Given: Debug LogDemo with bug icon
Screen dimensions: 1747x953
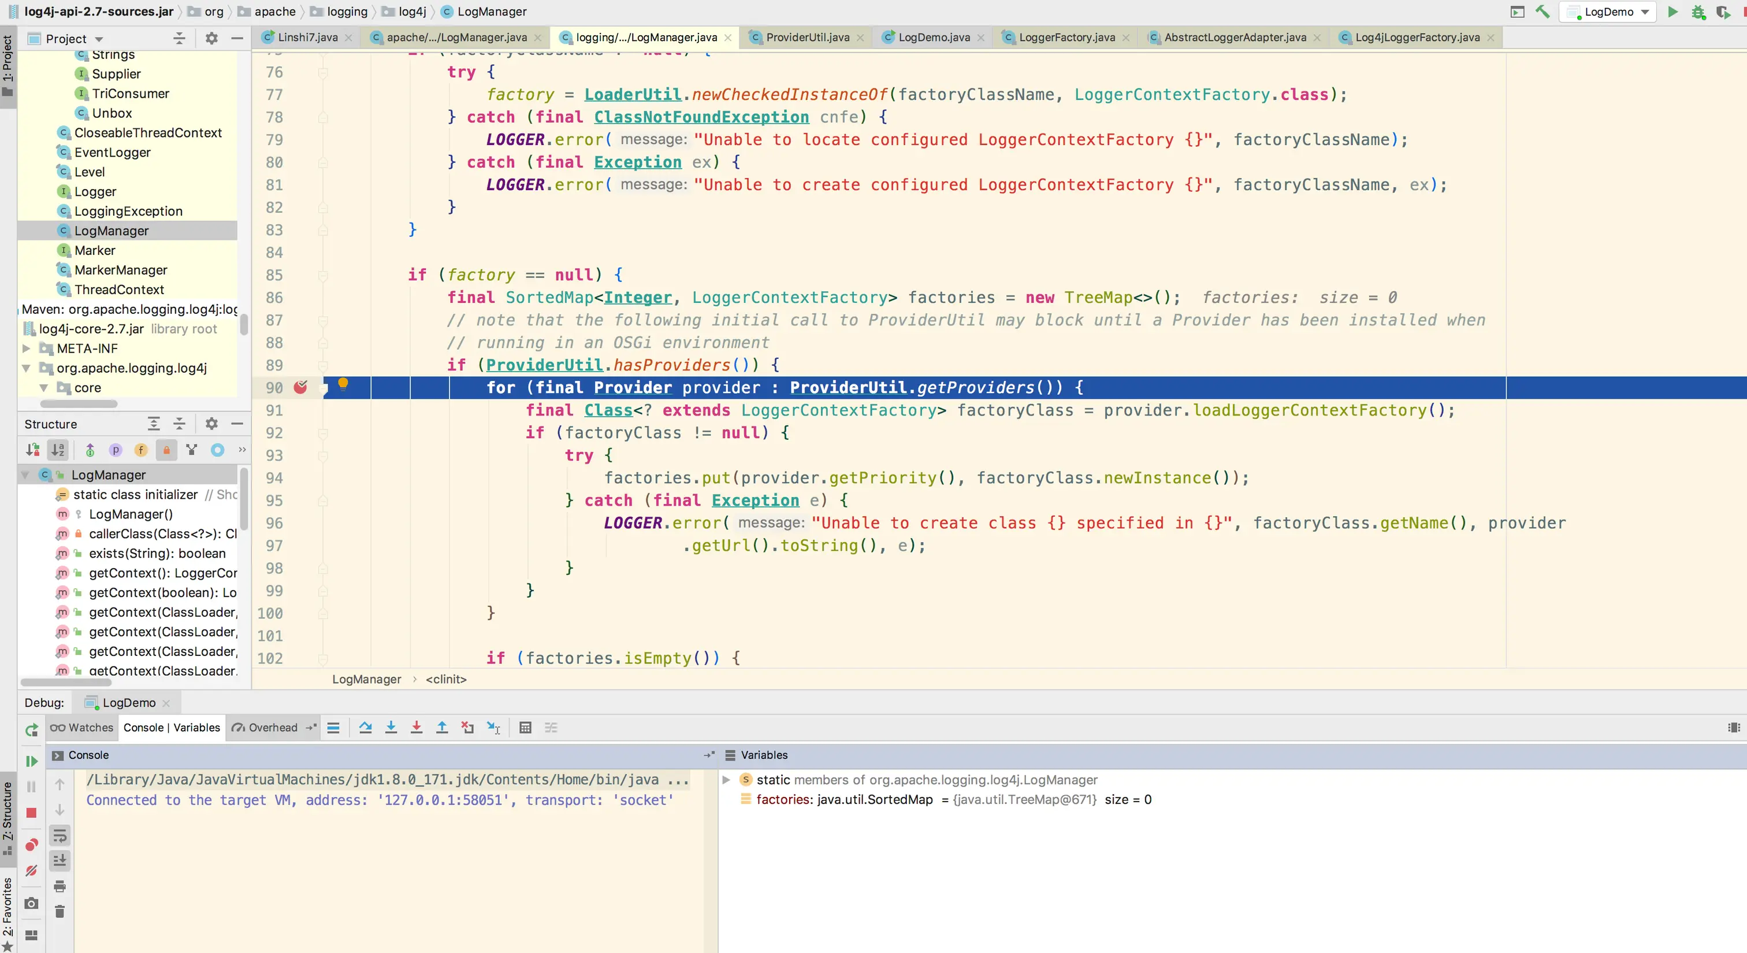Looking at the screenshot, I should [1698, 12].
